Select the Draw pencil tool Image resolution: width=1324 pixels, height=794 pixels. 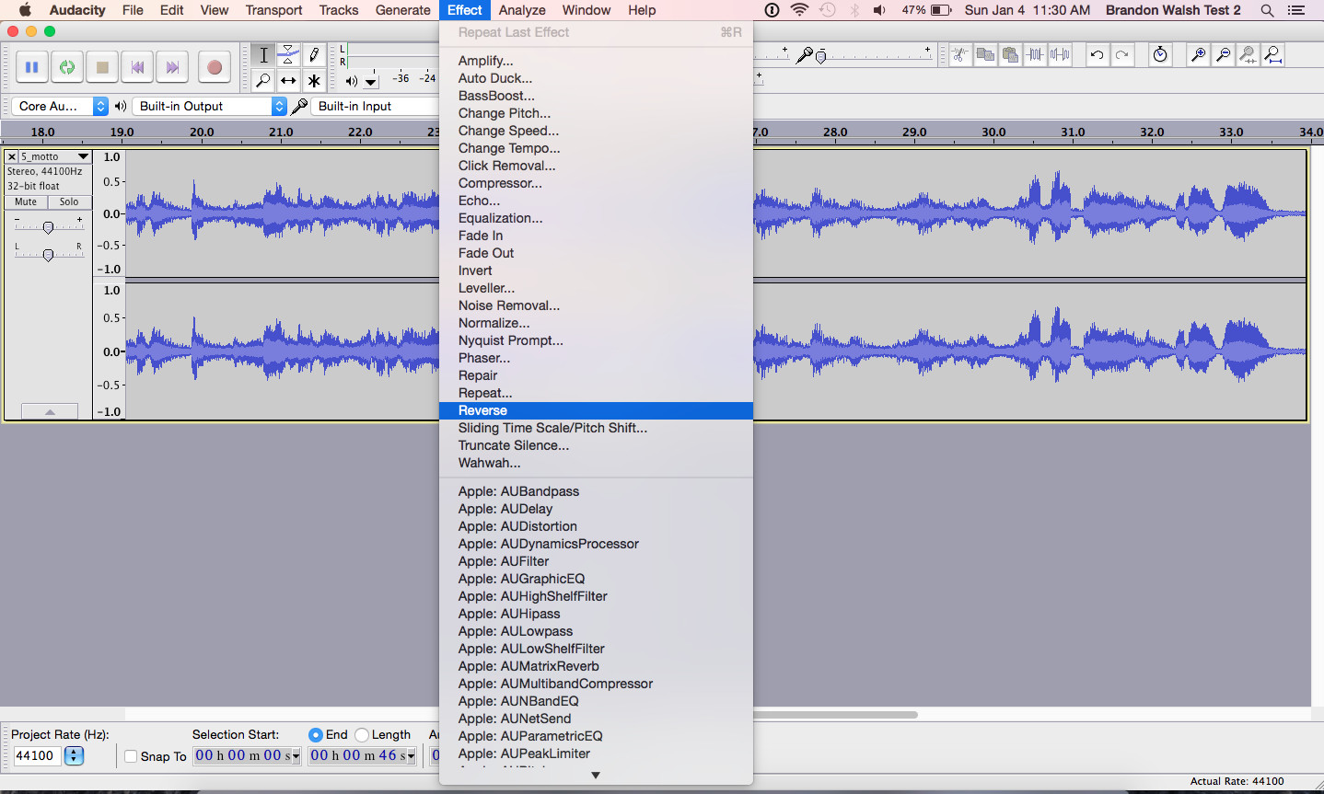tap(314, 55)
